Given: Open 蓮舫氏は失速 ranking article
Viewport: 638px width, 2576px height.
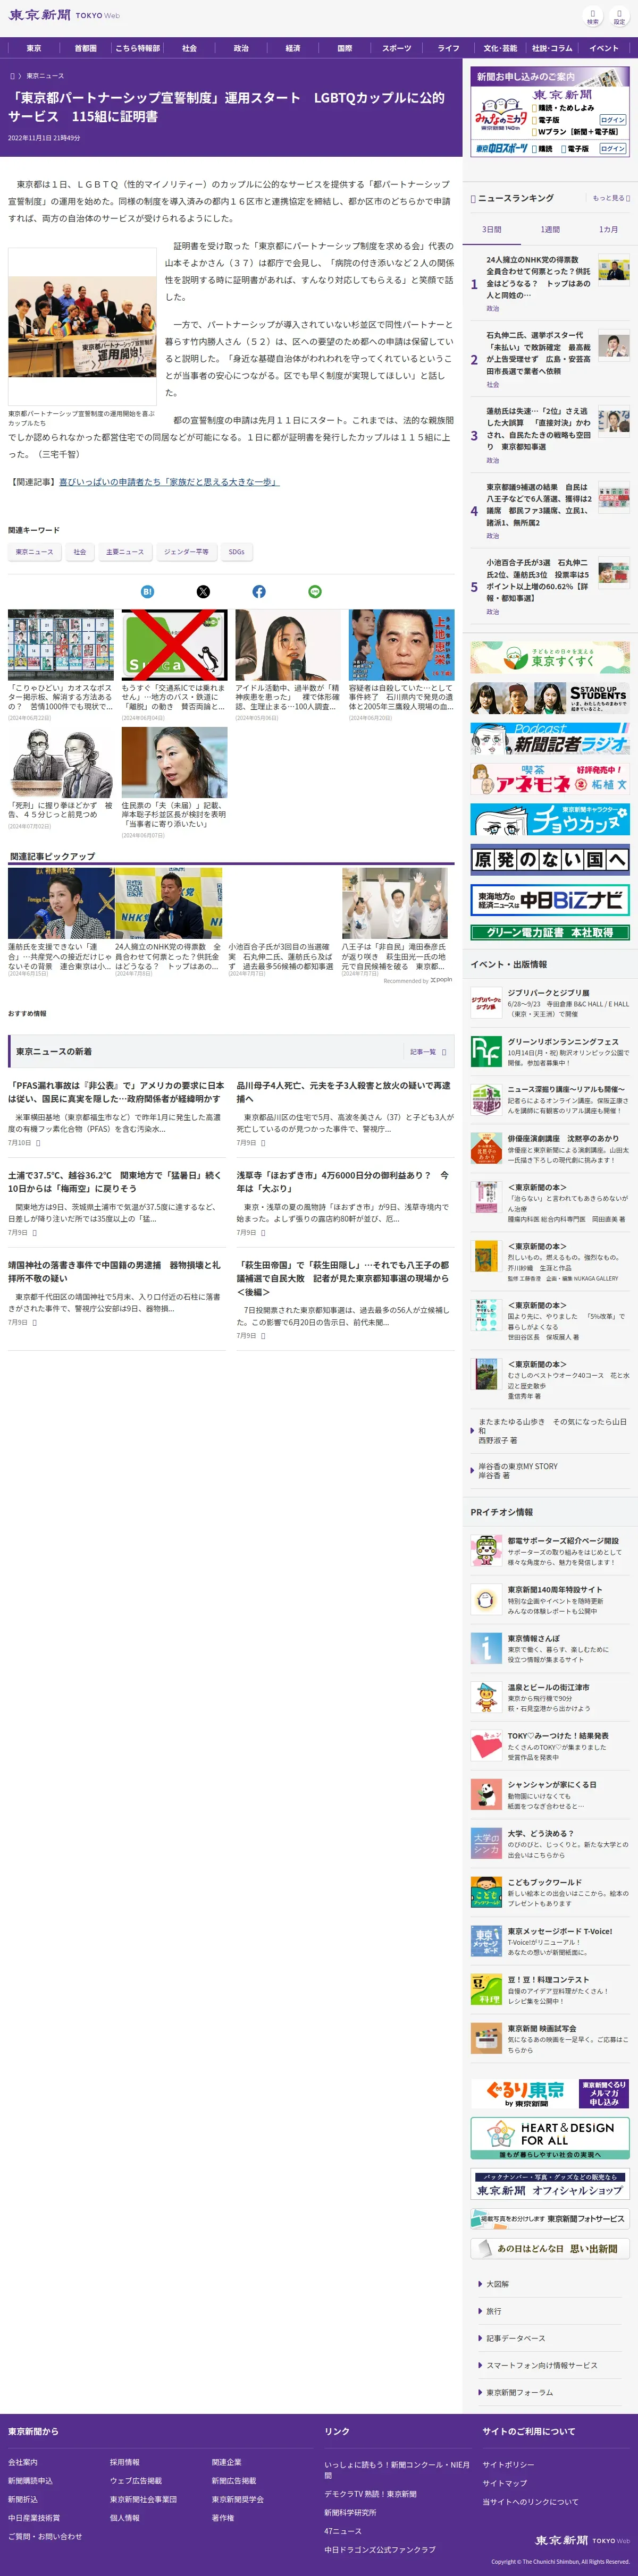Looking at the screenshot, I should pyautogui.click(x=538, y=429).
